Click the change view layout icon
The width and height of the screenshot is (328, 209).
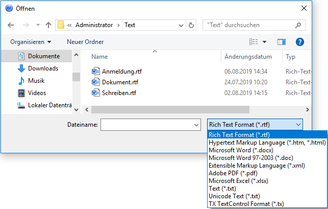[254, 41]
